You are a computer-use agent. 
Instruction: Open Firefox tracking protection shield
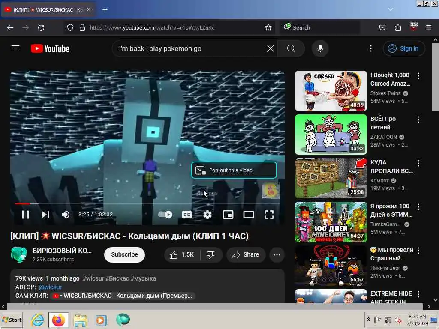coord(70,27)
